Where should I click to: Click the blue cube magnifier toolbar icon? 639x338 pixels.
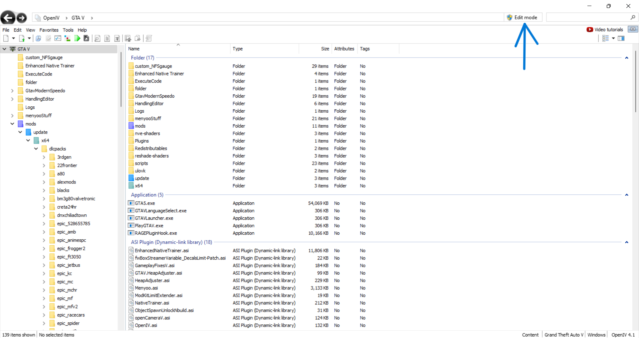click(x=39, y=39)
